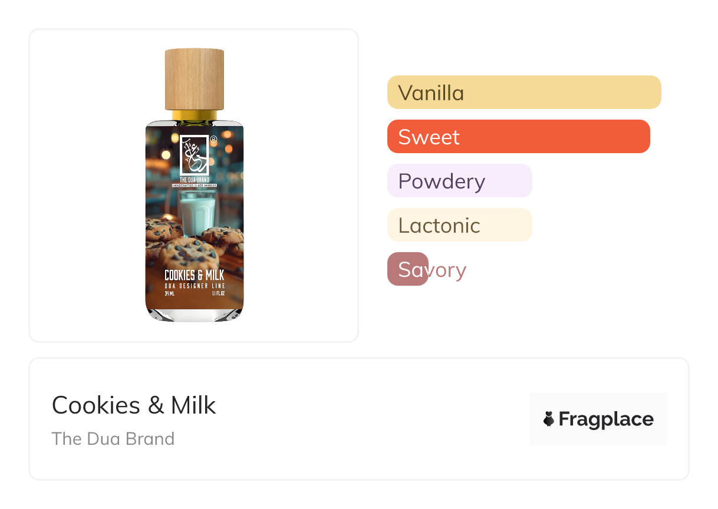Click the Fragplace wordmark text
The width and height of the screenshot is (718, 509).
(605, 419)
